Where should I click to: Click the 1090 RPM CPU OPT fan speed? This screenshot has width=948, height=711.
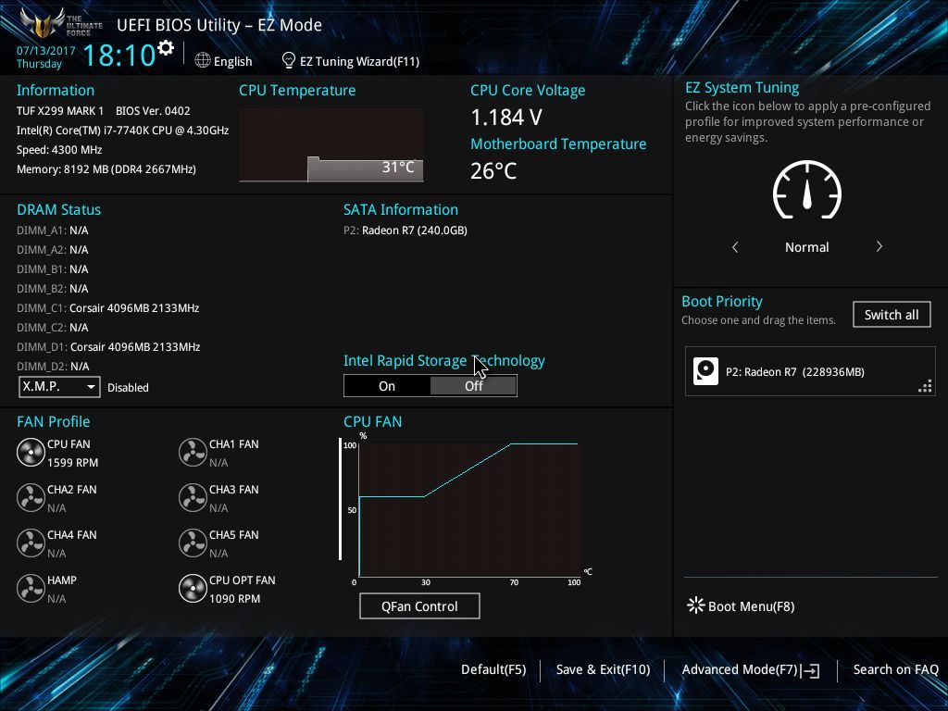coord(234,599)
